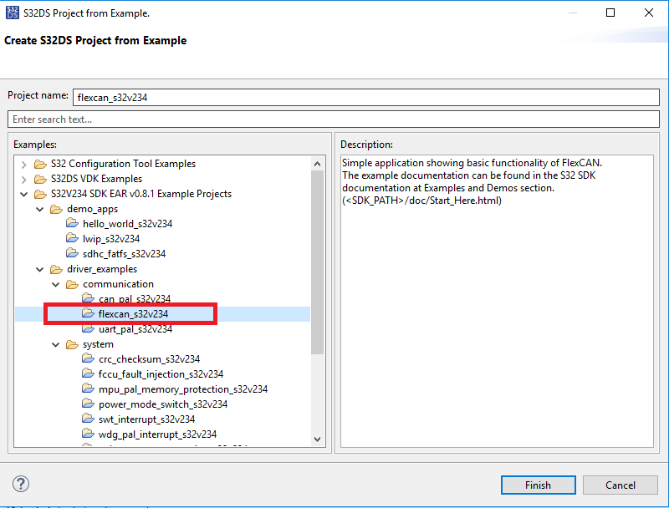Click the lwip_s32v234 project icon
Viewport: 669px width, 508px height.
(72, 238)
